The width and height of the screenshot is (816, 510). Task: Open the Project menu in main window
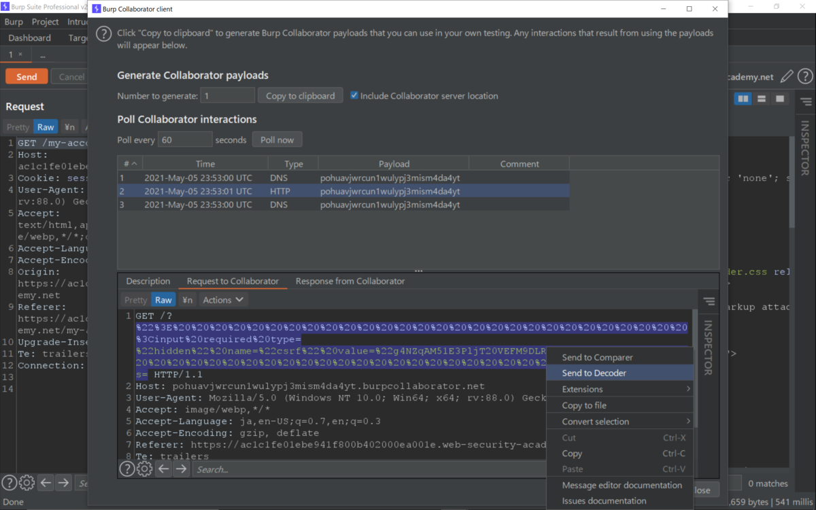pos(46,22)
